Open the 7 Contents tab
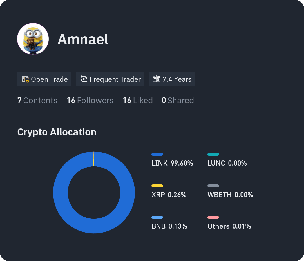The width and height of the screenshot is (304, 261). click(x=37, y=101)
